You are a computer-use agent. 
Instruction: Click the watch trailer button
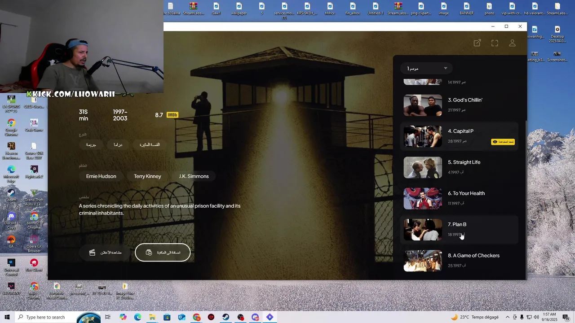click(106, 253)
